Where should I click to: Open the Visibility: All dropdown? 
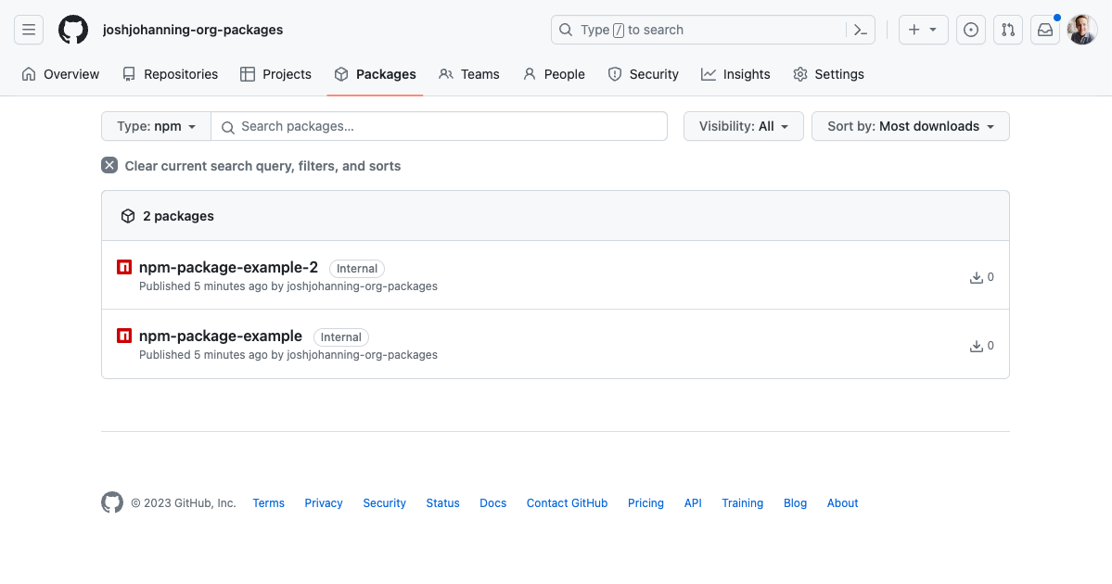coord(743,126)
